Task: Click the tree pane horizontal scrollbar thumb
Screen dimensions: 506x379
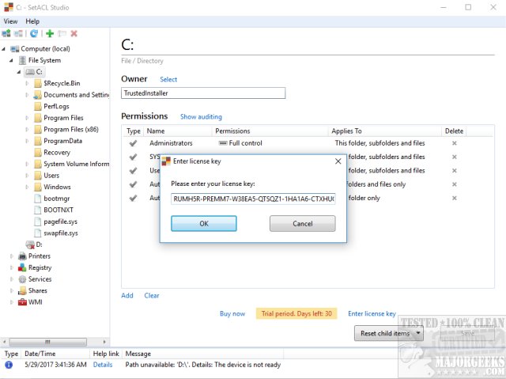Action: 47,342
